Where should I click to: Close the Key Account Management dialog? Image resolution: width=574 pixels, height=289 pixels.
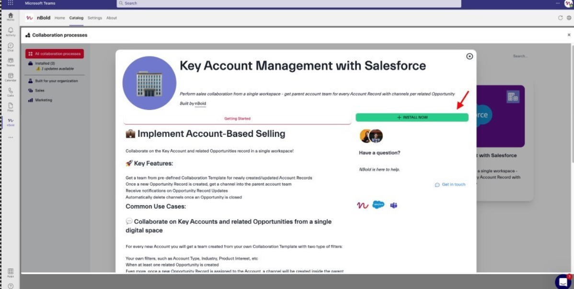(470, 56)
